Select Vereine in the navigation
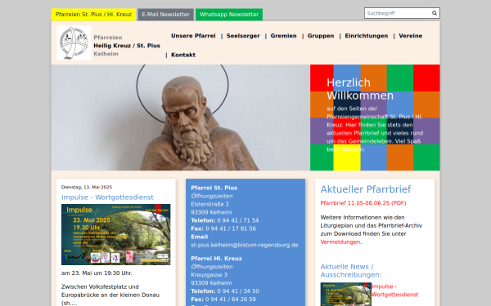 411,36
